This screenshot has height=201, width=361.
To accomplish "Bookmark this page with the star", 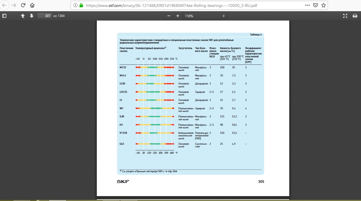I will [x=324, y=5].
